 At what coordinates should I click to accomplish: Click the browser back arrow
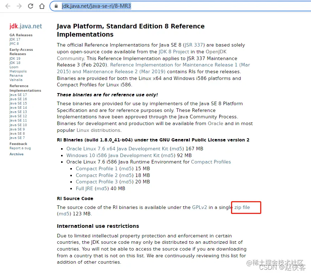(8, 6)
